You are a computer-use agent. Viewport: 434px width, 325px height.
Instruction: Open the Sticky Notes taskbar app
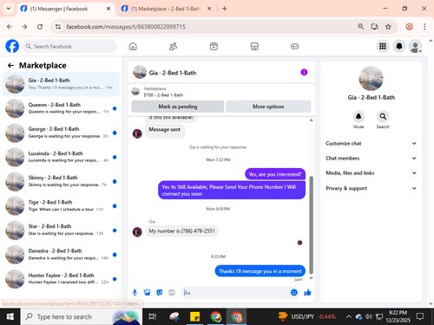(194, 316)
